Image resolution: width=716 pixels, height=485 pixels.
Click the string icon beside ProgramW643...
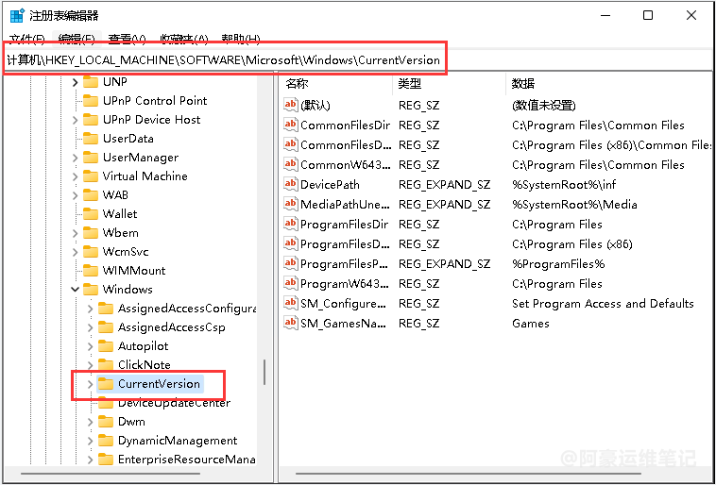click(291, 283)
